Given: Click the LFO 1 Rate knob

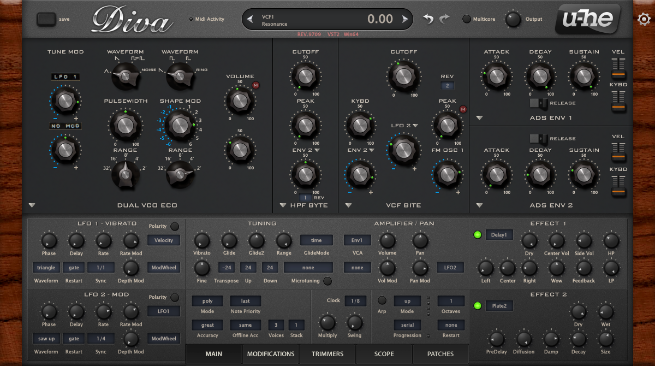Looking at the screenshot, I should click(103, 241).
